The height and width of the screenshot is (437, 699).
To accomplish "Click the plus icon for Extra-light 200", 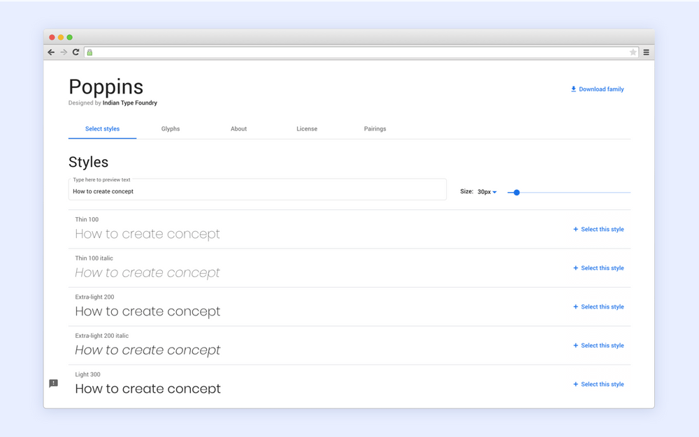I will coord(575,306).
